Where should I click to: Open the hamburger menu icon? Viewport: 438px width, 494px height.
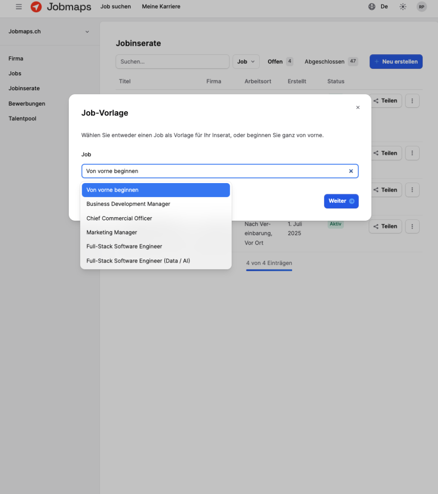19,7
